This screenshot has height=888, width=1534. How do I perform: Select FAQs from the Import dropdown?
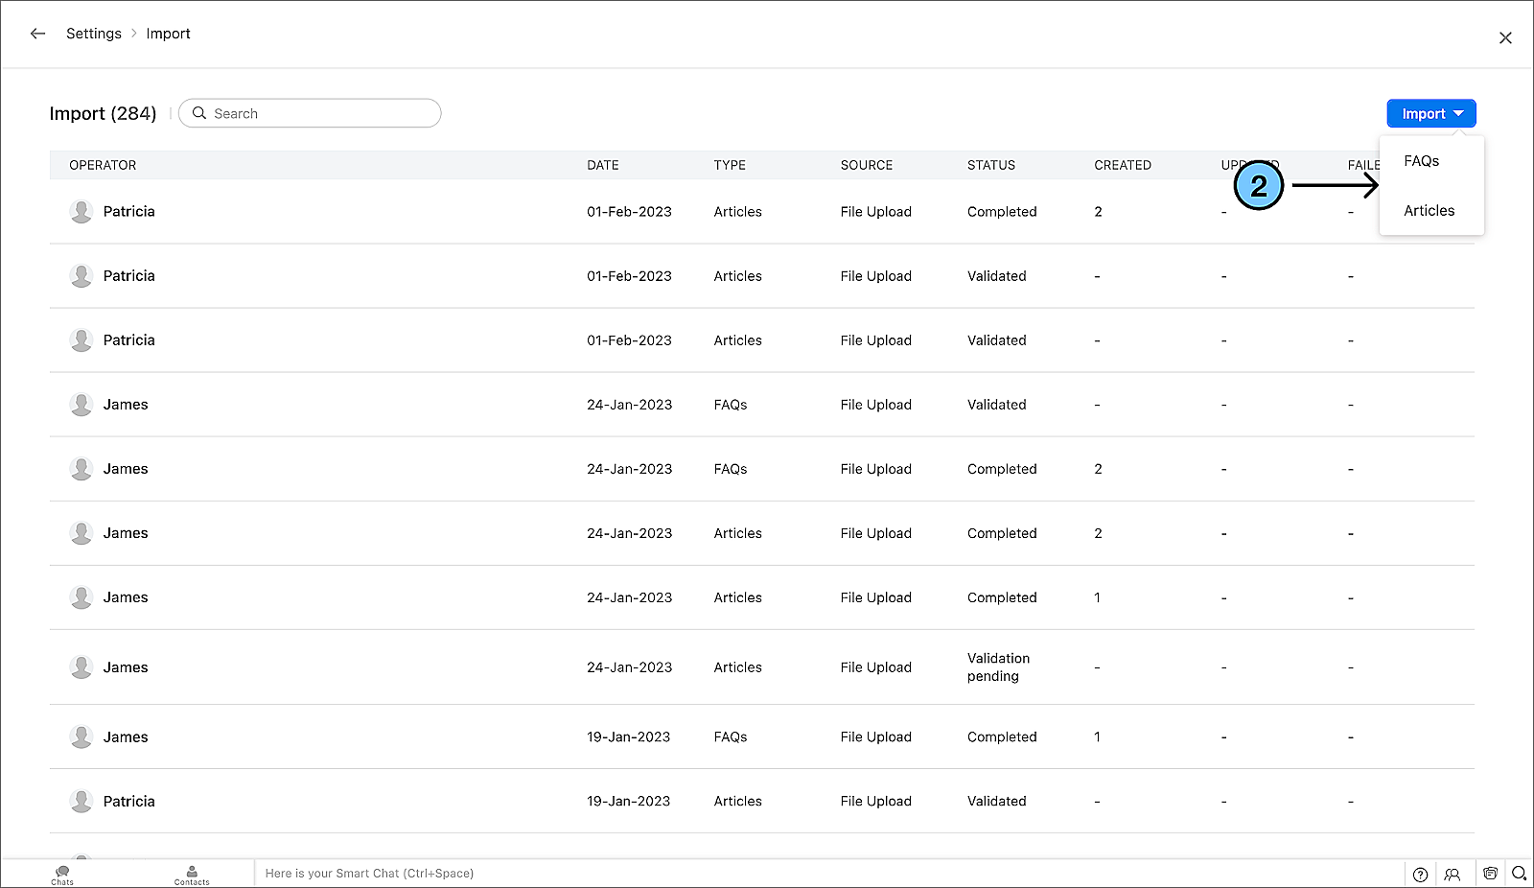coord(1421,161)
